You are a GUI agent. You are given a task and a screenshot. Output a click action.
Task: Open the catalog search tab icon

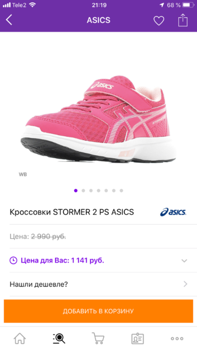coord(59,338)
